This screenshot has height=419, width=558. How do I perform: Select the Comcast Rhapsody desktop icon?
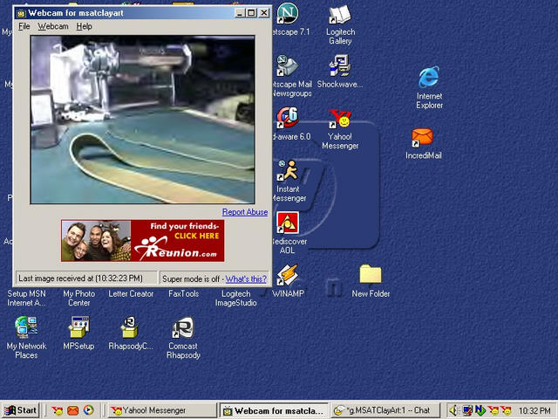(x=183, y=327)
